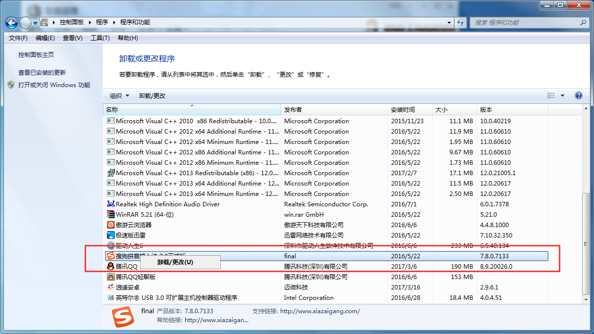Open the xiazaigang.com support link
594x334 pixels.
tap(320, 311)
